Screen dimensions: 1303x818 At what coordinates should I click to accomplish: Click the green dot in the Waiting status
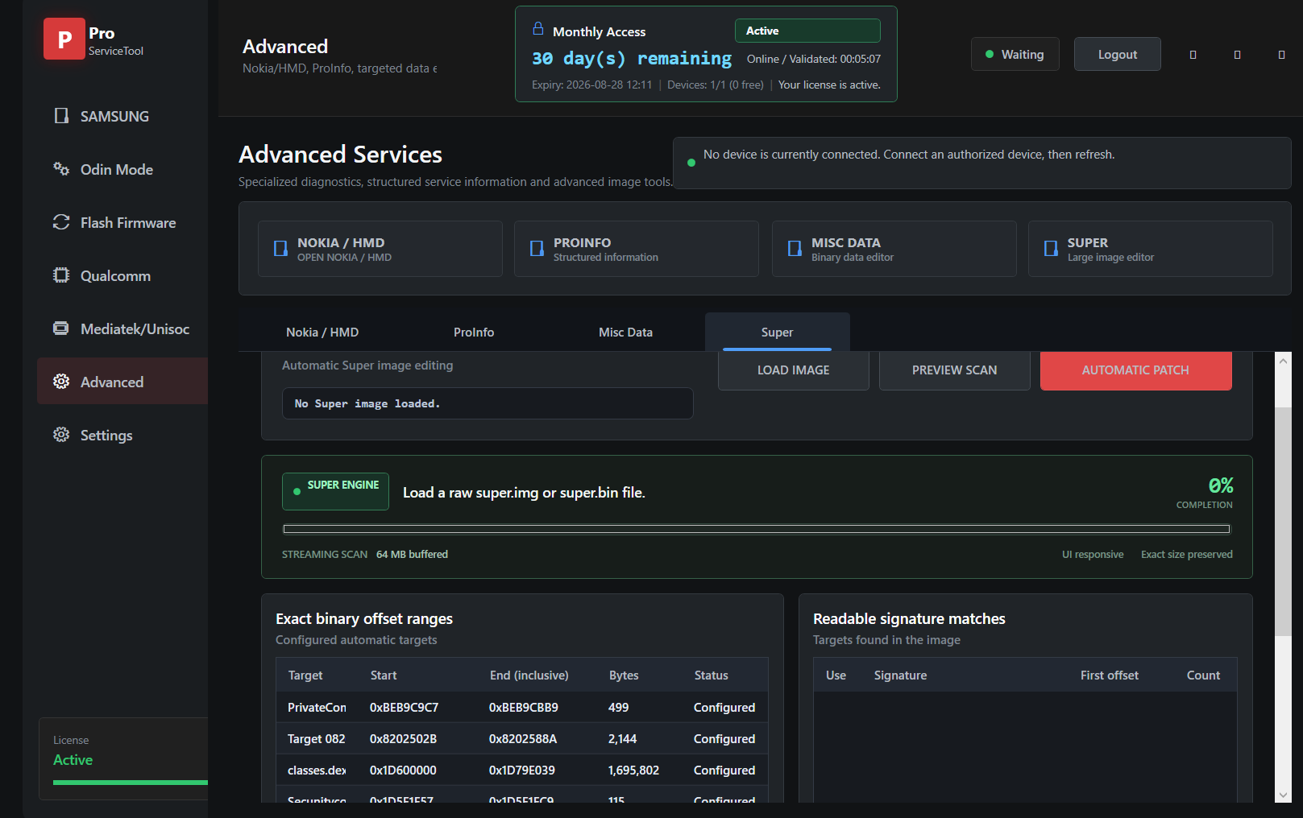click(990, 55)
